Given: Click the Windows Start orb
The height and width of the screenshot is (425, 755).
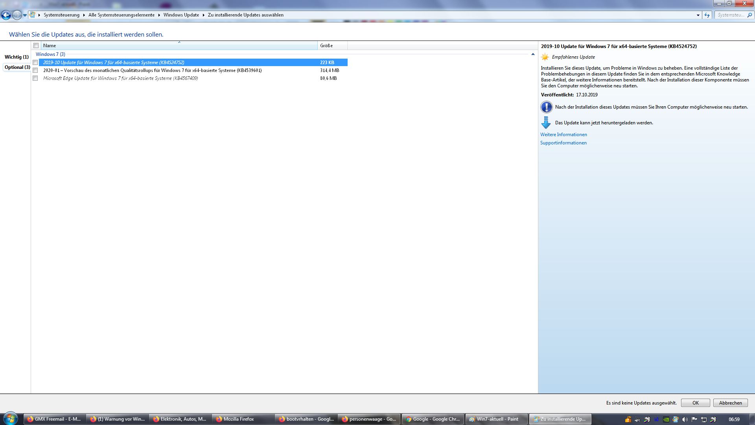Looking at the screenshot, I should (x=10, y=419).
